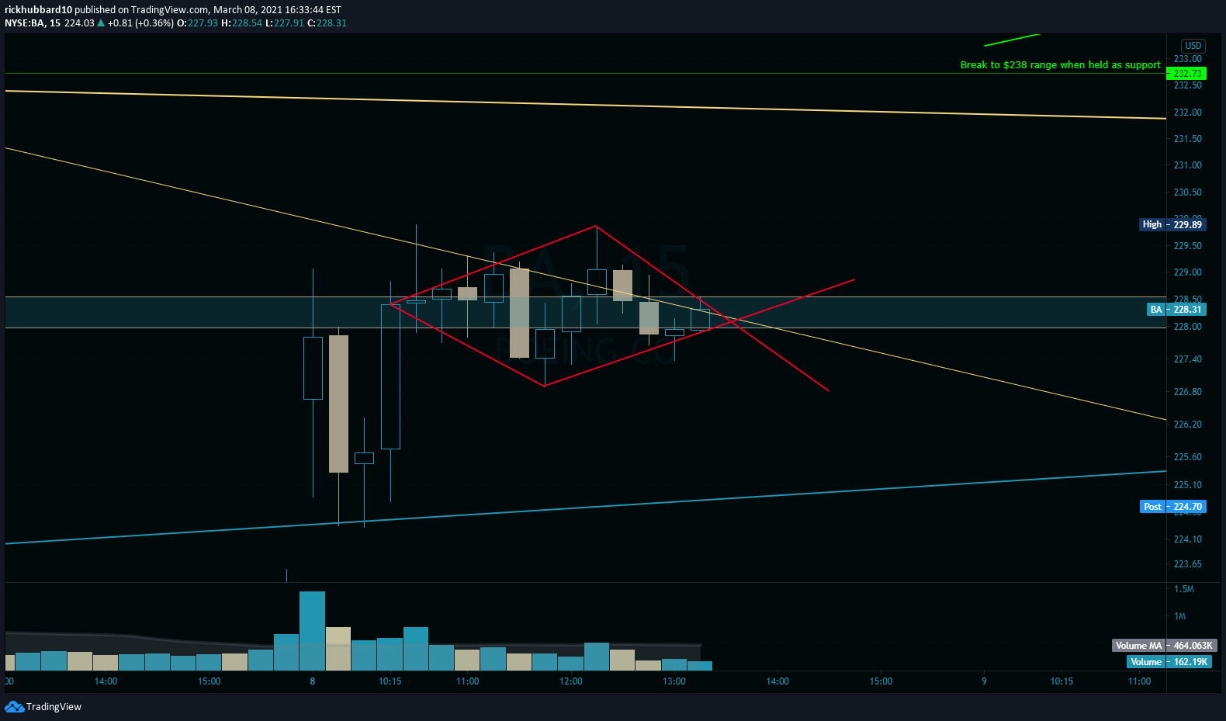Click the O:227.93 open value in header
Image resolution: width=1226 pixels, height=721 pixels.
point(197,23)
